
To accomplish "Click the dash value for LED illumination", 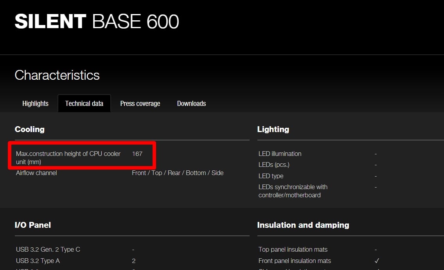I will [376, 154].
